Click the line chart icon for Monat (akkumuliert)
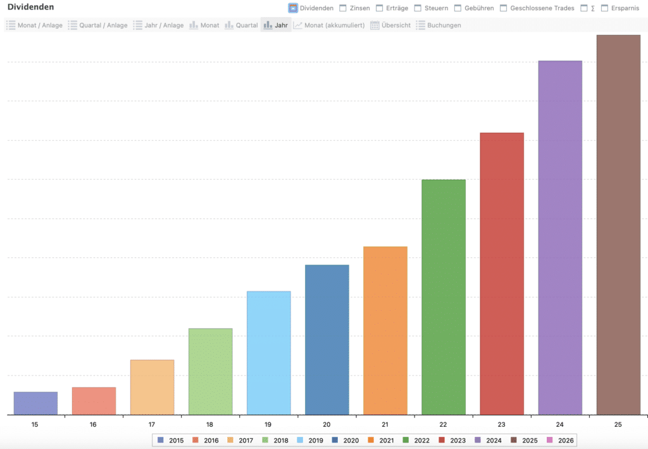This screenshot has width=648, height=449. pyautogui.click(x=298, y=25)
